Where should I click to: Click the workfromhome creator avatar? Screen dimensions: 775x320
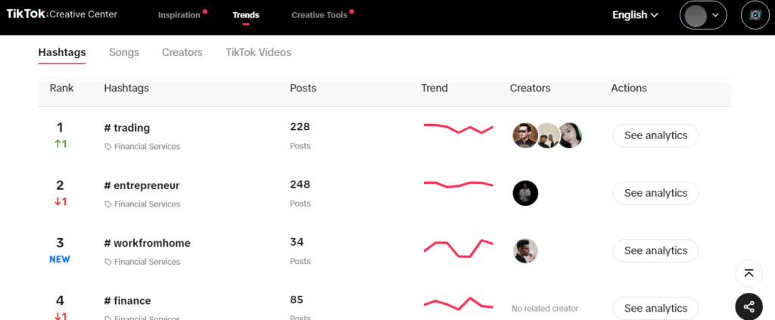tap(525, 251)
